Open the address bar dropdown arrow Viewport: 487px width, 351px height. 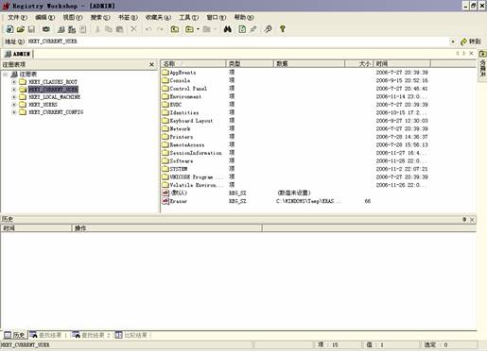(453, 42)
